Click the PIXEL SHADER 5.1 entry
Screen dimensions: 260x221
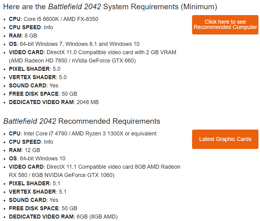(x=34, y=183)
